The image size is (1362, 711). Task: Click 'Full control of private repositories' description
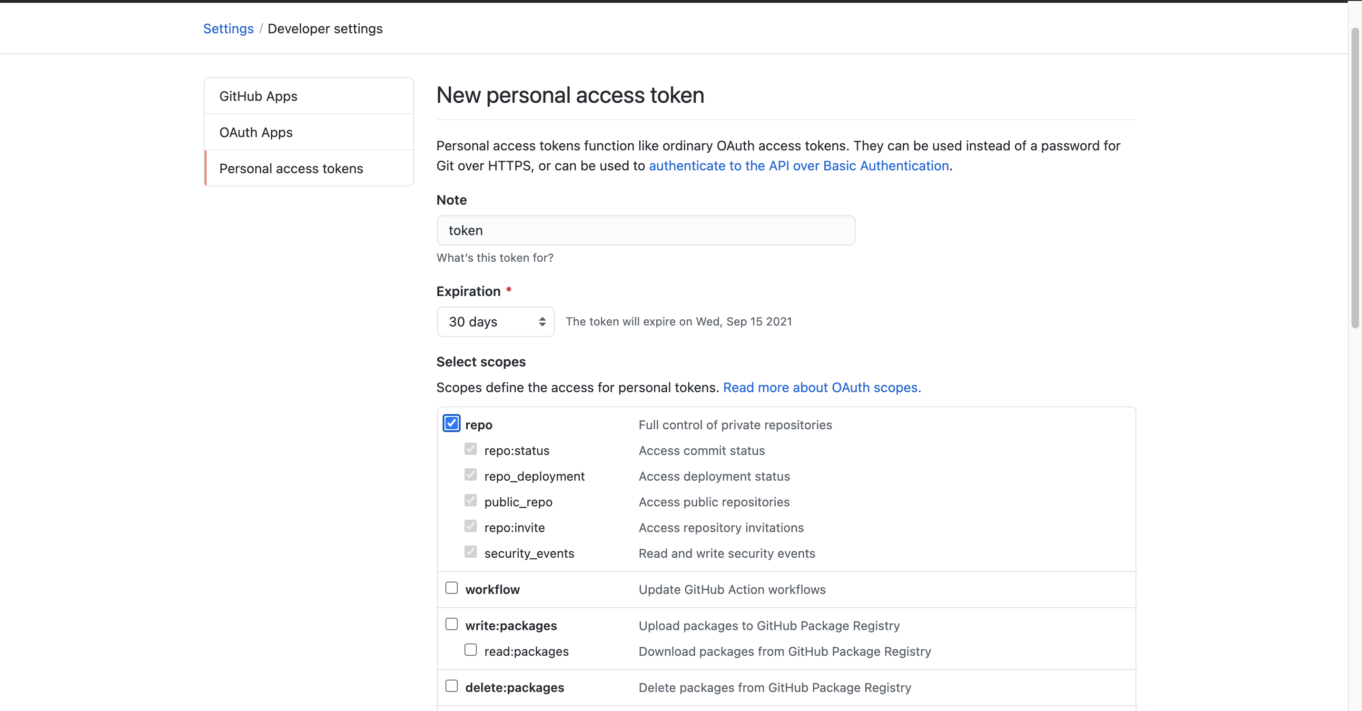tap(735, 425)
